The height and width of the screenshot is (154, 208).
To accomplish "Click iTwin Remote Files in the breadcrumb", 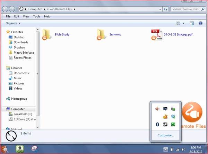I will pyautogui.click(x=59, y=9).
